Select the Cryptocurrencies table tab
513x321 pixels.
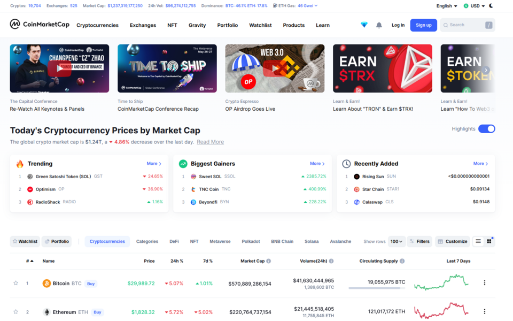tap(107, 241)
